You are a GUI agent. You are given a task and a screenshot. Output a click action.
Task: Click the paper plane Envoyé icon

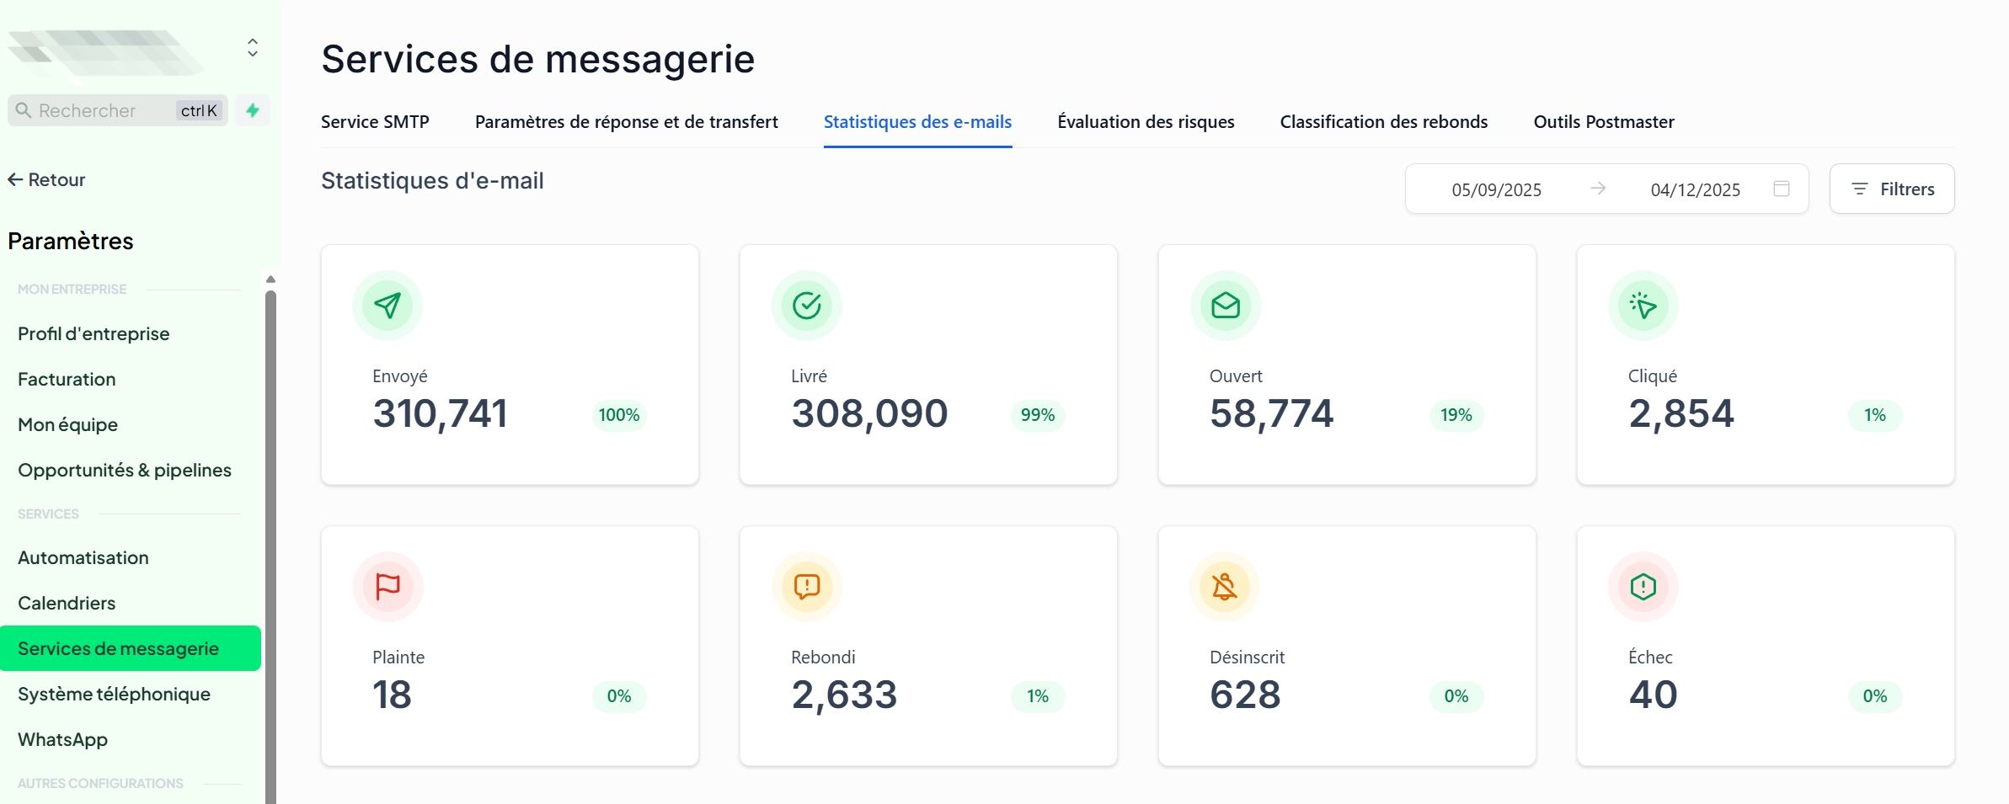pos(387,306)
